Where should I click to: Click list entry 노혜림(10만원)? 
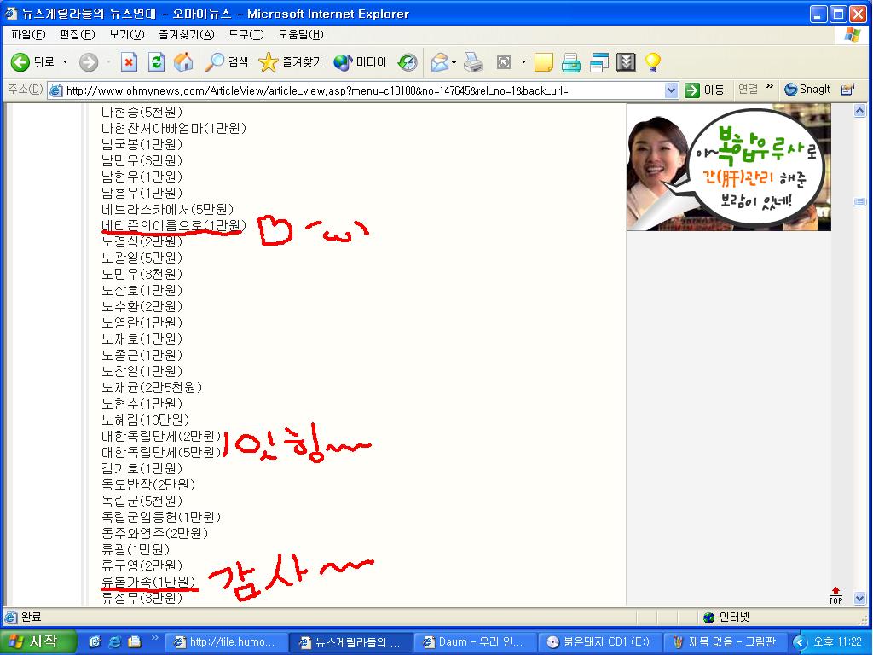(145, 420)
